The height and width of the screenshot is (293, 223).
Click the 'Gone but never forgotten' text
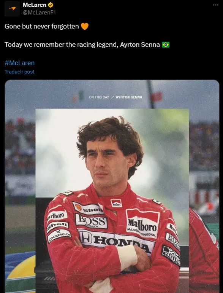click(42, 26)
